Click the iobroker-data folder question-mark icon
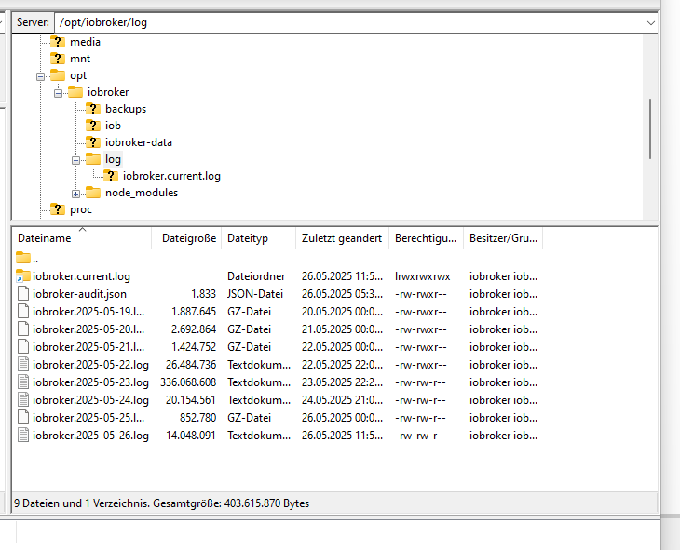The height and width of the screenshot is (550, 680). pos(93,142)
